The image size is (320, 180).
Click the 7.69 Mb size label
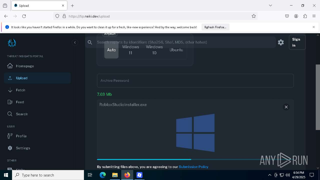pyautogui.click(x=104, y=94)
